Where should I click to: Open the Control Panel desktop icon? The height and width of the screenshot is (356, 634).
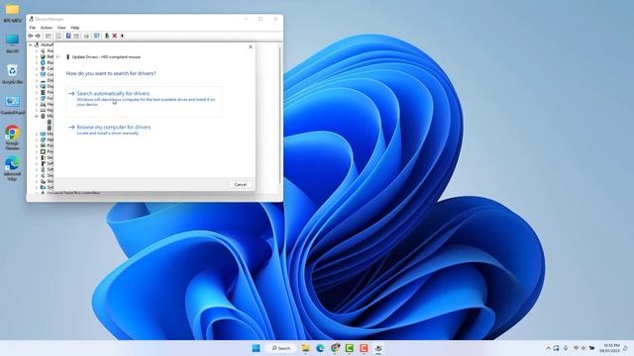(12, 105)
